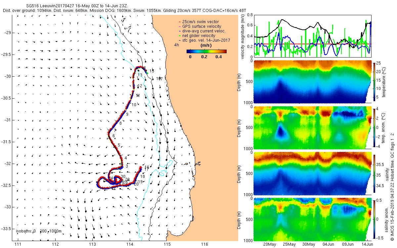Click day marker '18' on the glider track
This screenshot has width=397, height=248.
143,177
